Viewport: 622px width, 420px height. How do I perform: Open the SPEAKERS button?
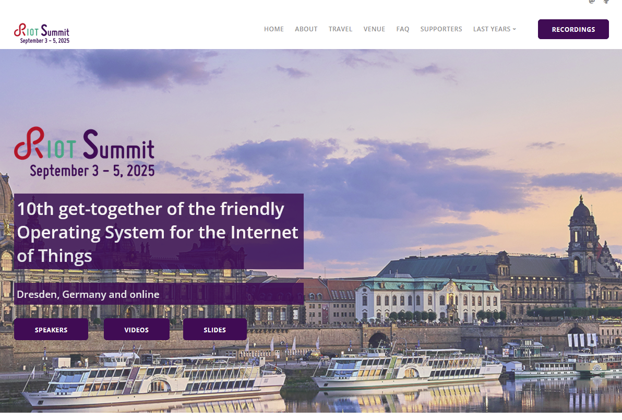pos(51,330)
